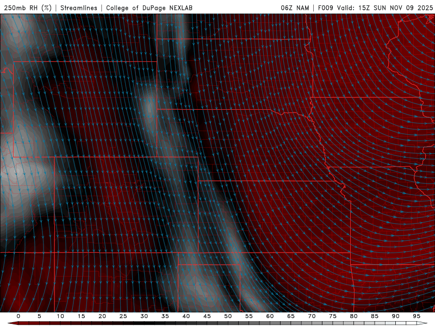
Task: Click the colorbar label "70"
Action: (x=312, y=316)
